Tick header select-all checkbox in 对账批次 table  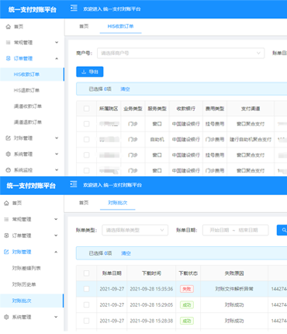[87, 273]
